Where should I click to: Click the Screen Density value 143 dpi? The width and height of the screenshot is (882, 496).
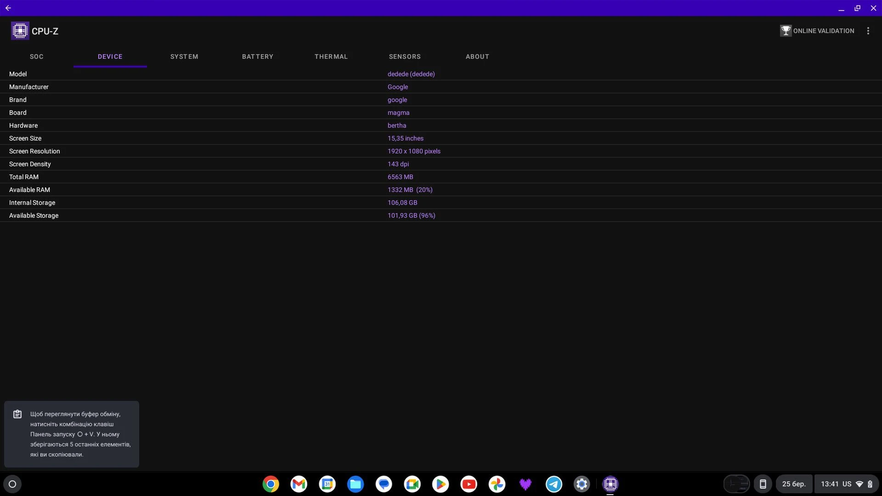pyautogui.click(x=398, y=164)
